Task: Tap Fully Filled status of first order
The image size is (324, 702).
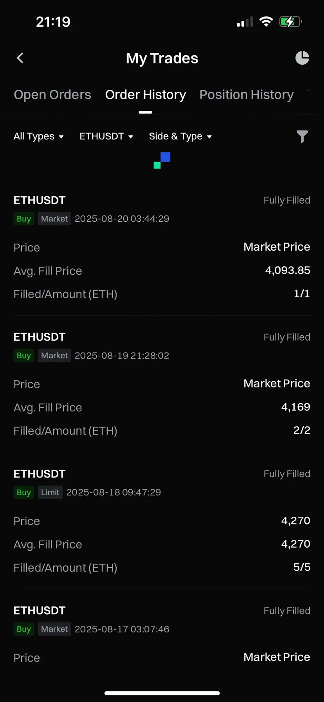Action: tap(287, 200)
